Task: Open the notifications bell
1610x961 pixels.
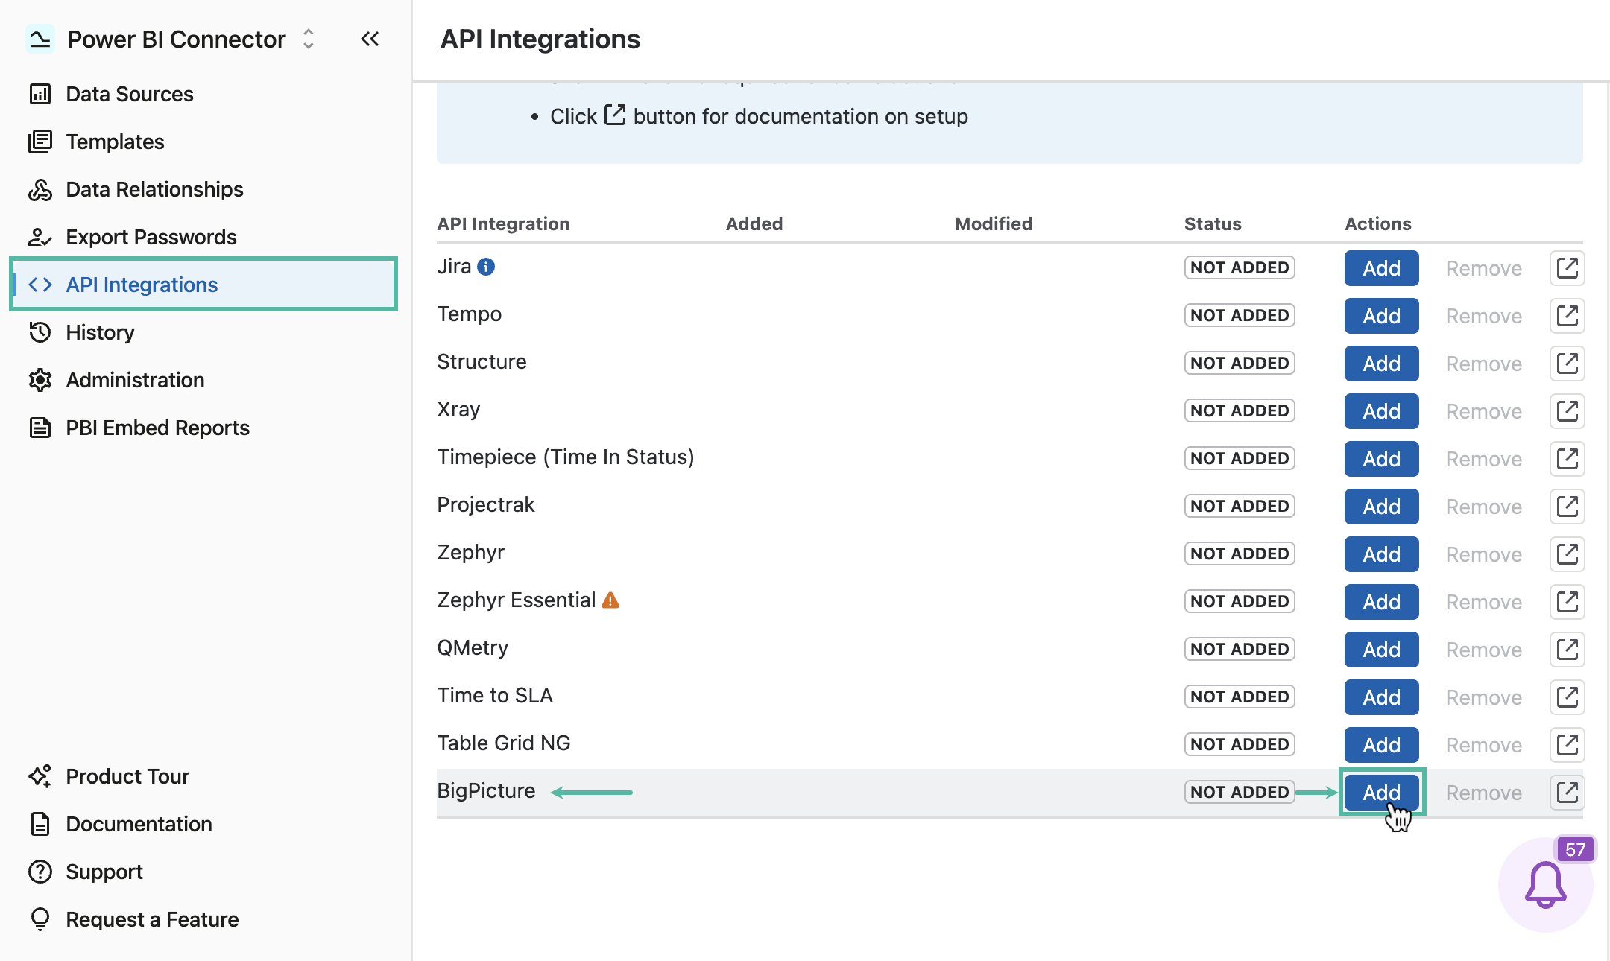Action: click(1545, 884)
